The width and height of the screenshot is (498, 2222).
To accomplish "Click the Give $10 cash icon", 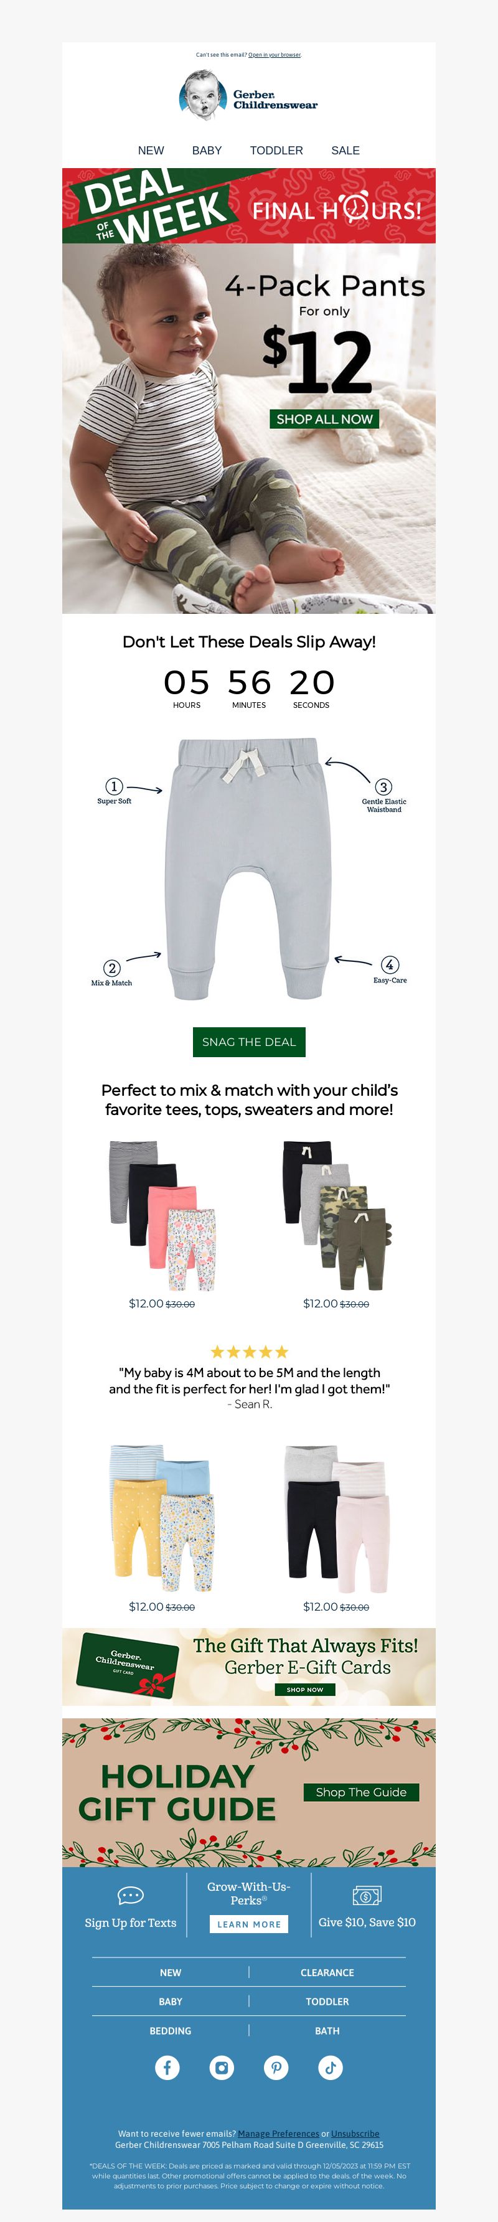I will click(367, 1895).
